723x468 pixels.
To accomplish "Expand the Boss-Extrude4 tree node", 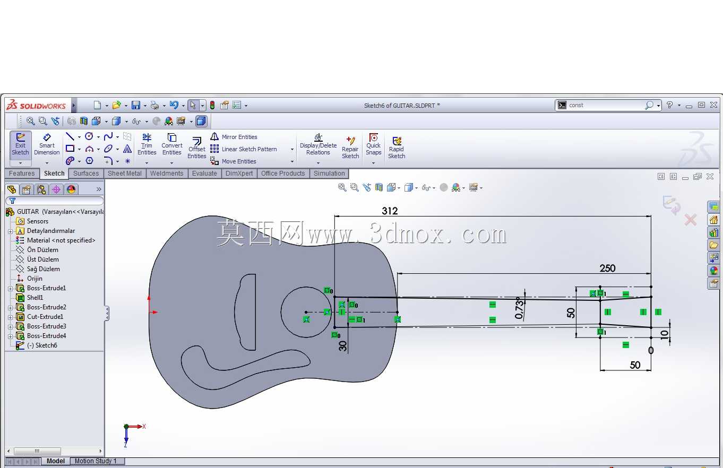I will tap(10, 336).
